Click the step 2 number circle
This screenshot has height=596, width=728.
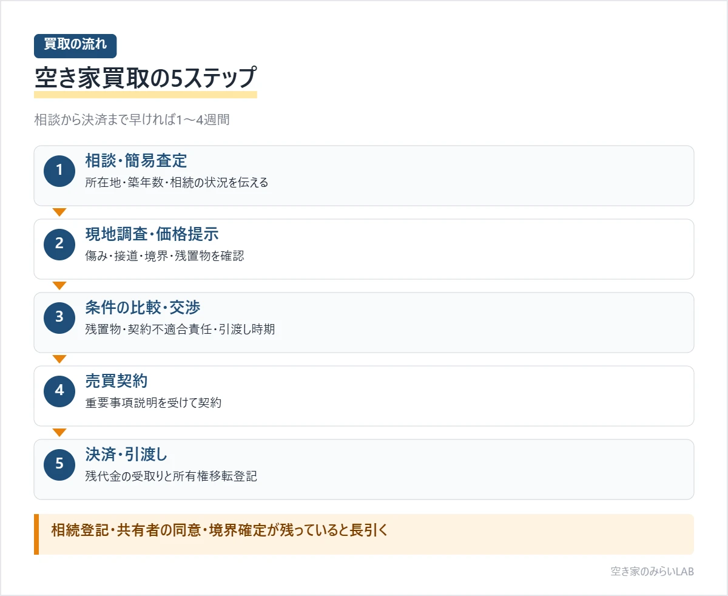(x=59, y=244)
